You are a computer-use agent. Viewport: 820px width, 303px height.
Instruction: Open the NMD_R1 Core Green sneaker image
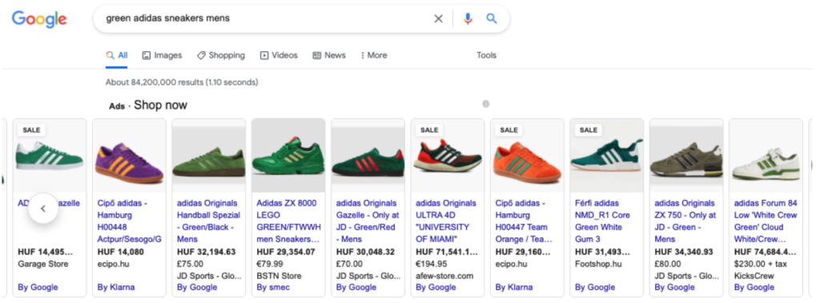tap(606, 155)
